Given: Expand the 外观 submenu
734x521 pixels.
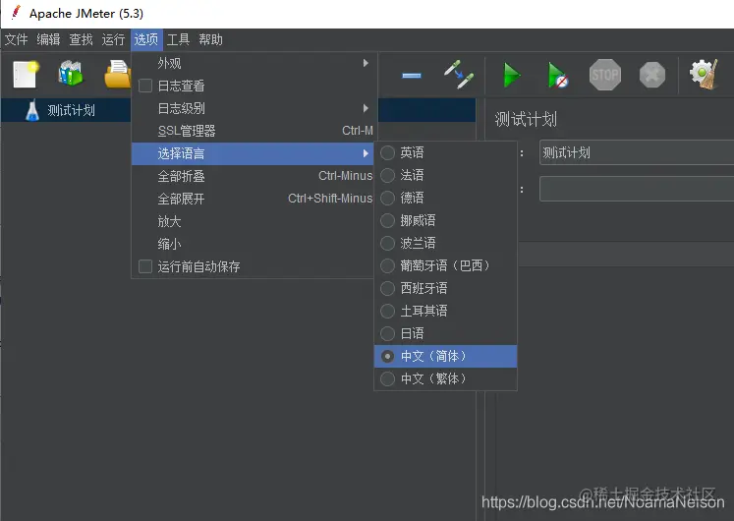Looking at the screenshot, I should pos(253,63).
